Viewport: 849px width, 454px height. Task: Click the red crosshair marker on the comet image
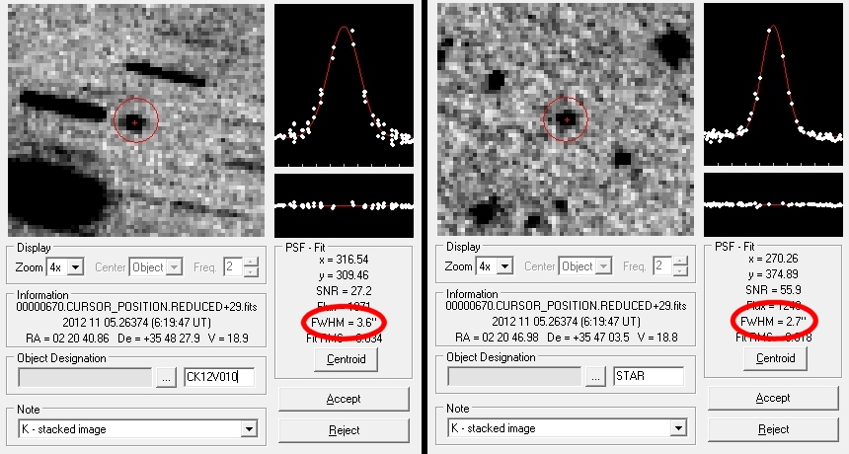tap(135, 120)
